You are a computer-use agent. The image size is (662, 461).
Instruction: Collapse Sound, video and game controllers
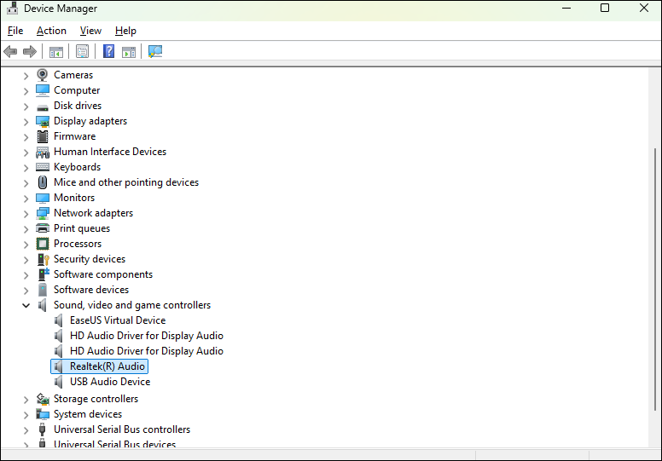tap(26, 305)
